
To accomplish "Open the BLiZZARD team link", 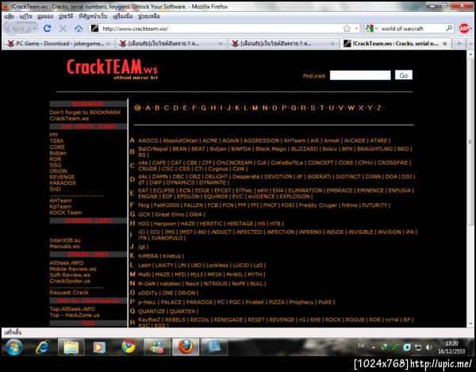I will click(x=304, y=149).
